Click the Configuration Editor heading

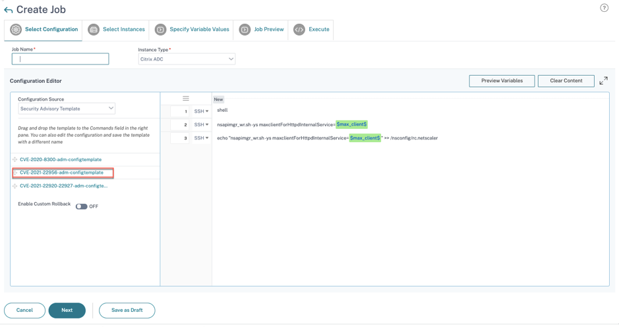coord(36,81)
